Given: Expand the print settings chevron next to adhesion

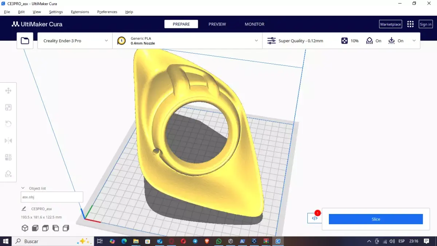Looking at the screenshot, I should click(x=414, y=41).
